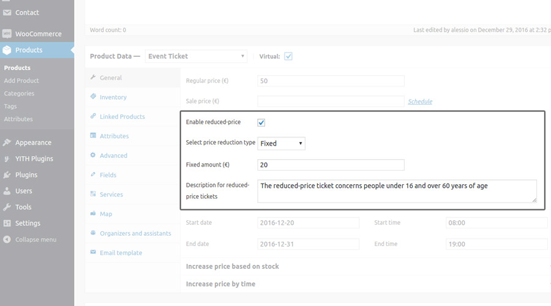Screen dimensions: 551x306
Task: Uncheck the Enable reduced-price checkbox
Action: coord(261,122)
